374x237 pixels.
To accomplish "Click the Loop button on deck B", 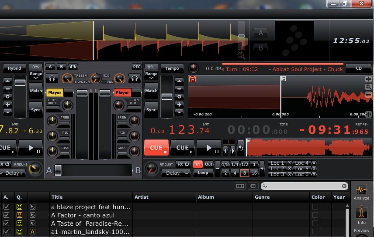I will click(x=203, y=173).
